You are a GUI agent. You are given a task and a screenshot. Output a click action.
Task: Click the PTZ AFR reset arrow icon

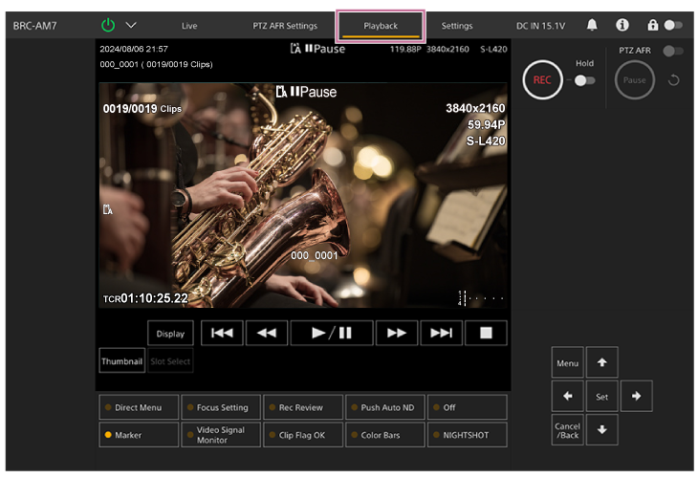click(673, 80)
